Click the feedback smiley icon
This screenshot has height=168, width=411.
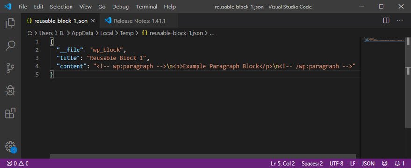click(384, 163)
